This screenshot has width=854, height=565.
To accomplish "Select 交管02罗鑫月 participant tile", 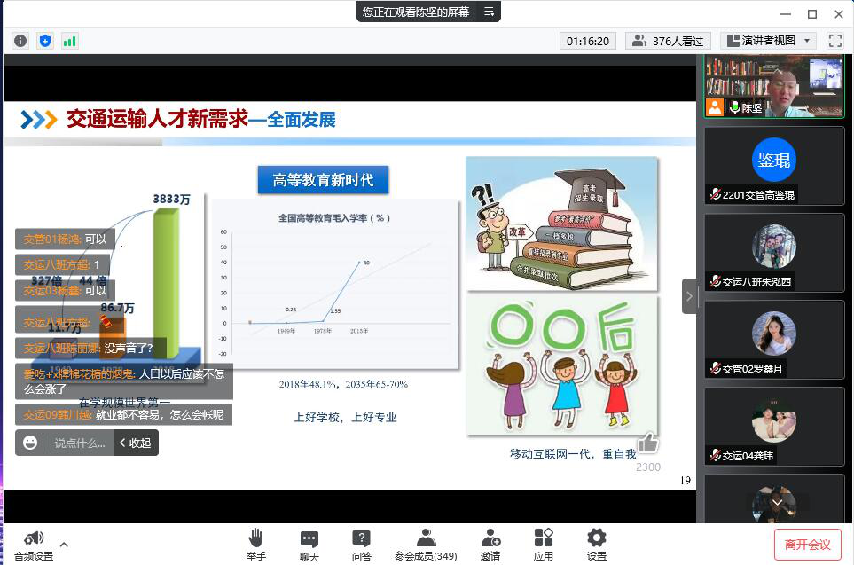I will [774, 340].
